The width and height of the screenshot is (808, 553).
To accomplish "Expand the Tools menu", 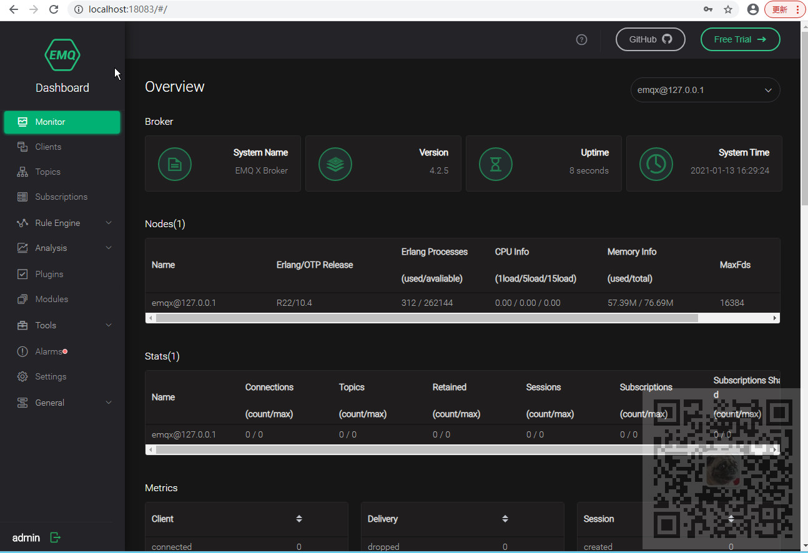I will pos(62,325).
